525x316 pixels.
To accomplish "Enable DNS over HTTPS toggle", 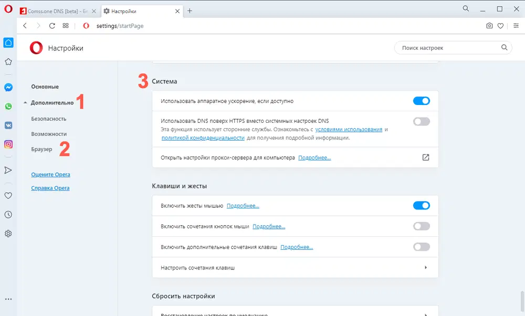I will (x=422, y=121).
